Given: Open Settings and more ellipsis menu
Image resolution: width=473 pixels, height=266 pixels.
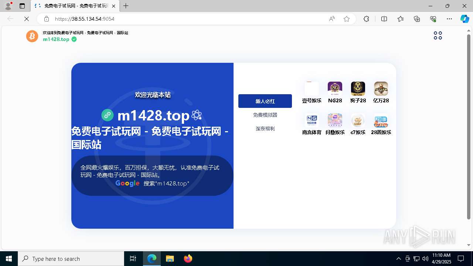Looking at the screenshot, I should [449, 19].
